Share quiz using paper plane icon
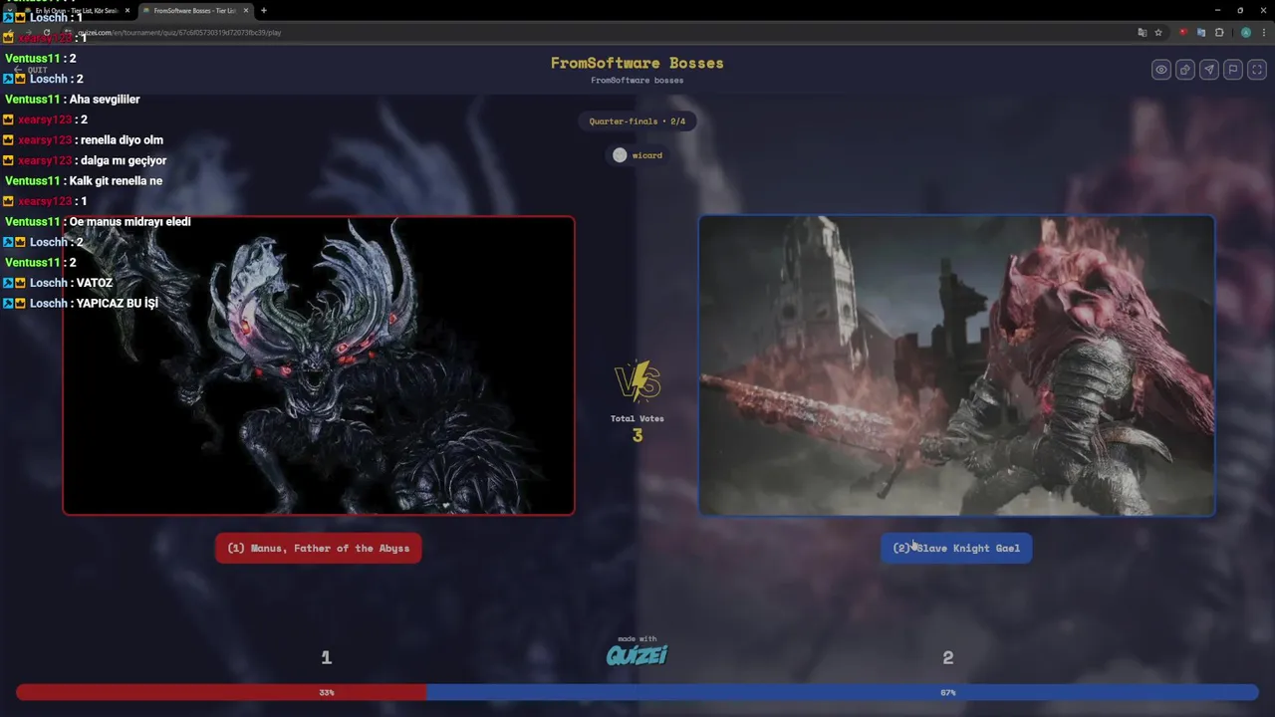 (1209, 70)
